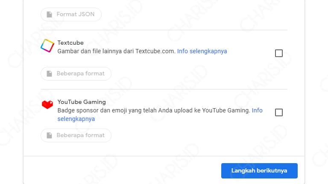Click file icon in Textcube's Beberapa format chip
Image resolution: width=328 pixels, height=184 pixels.
pos(50,74)
